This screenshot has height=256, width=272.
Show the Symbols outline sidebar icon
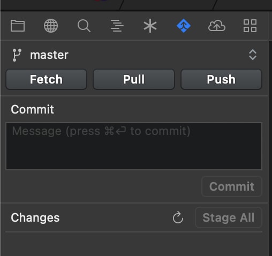coord(117,26)
